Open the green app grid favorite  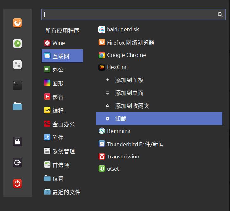click(17, 44)
